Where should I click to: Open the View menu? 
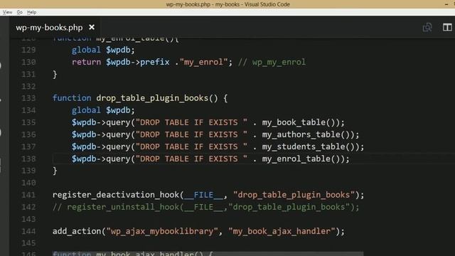point(8,12)
